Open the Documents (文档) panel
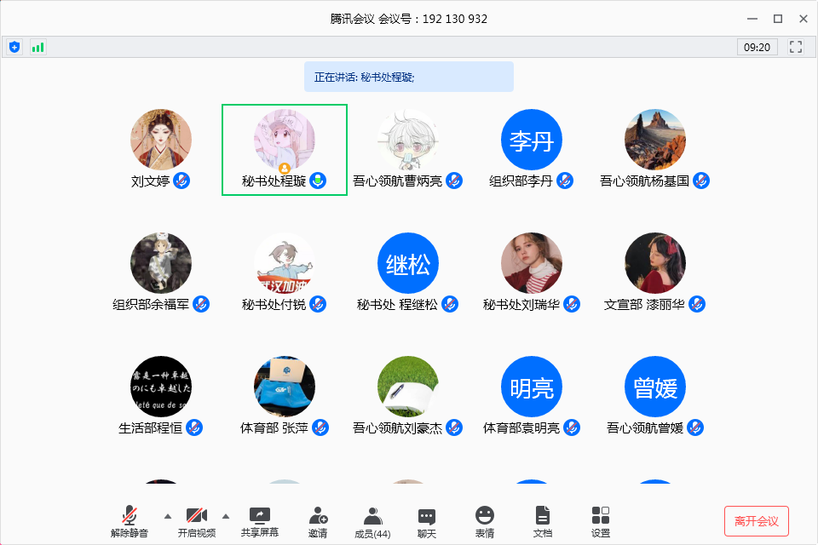 543,521
